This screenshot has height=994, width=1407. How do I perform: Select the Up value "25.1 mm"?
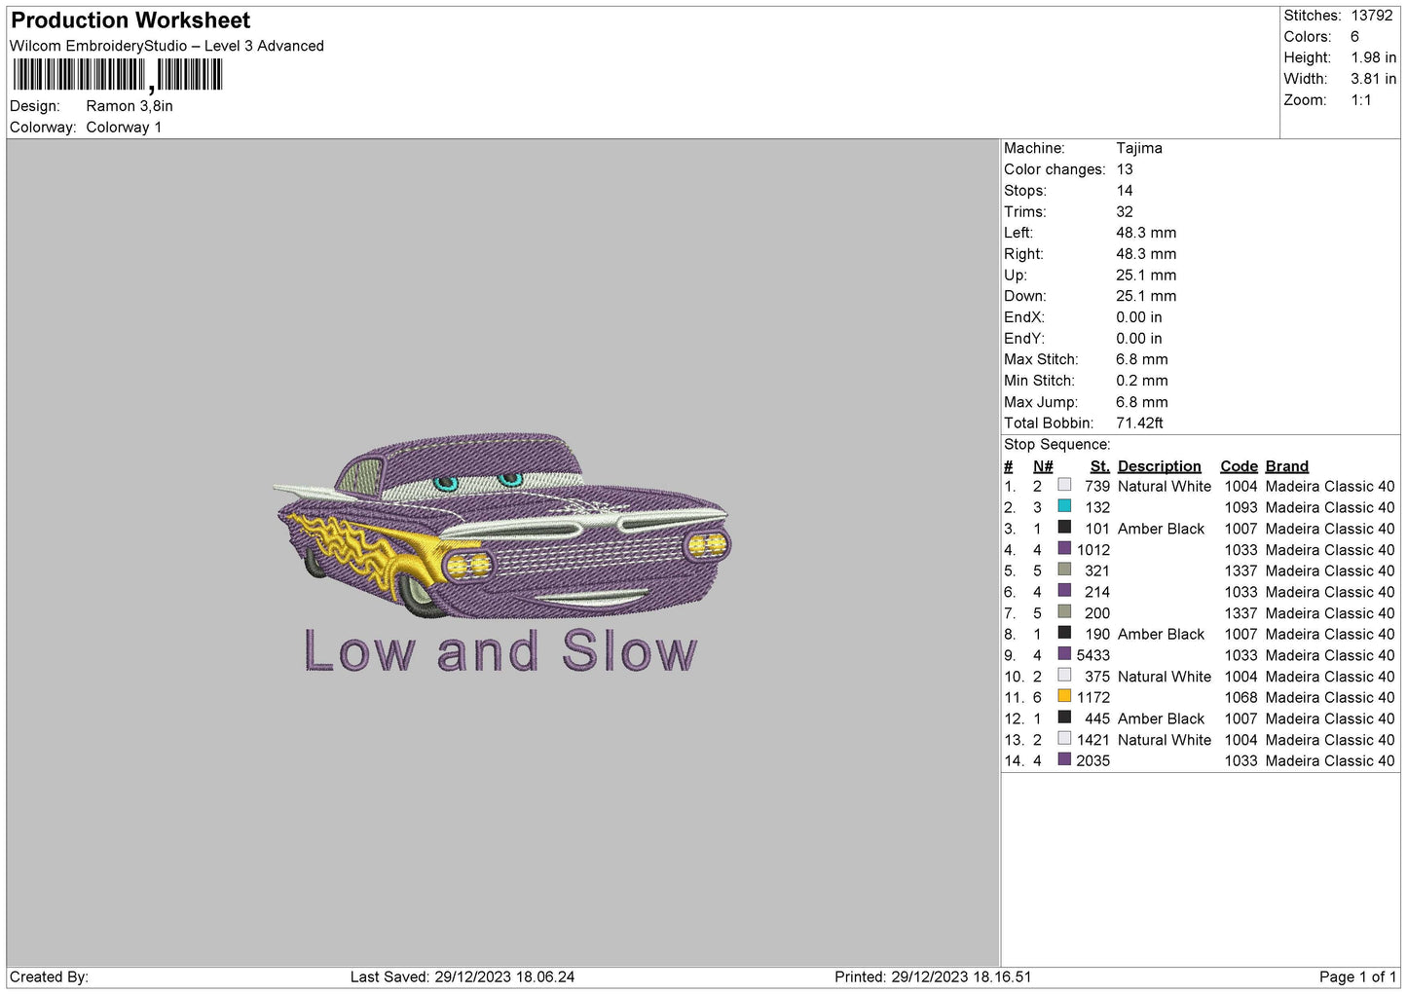1146,276
